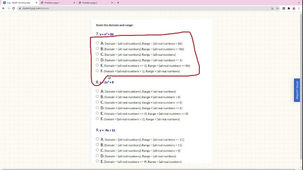
Task: Select option B for question 7
Action: coord(97,49)
